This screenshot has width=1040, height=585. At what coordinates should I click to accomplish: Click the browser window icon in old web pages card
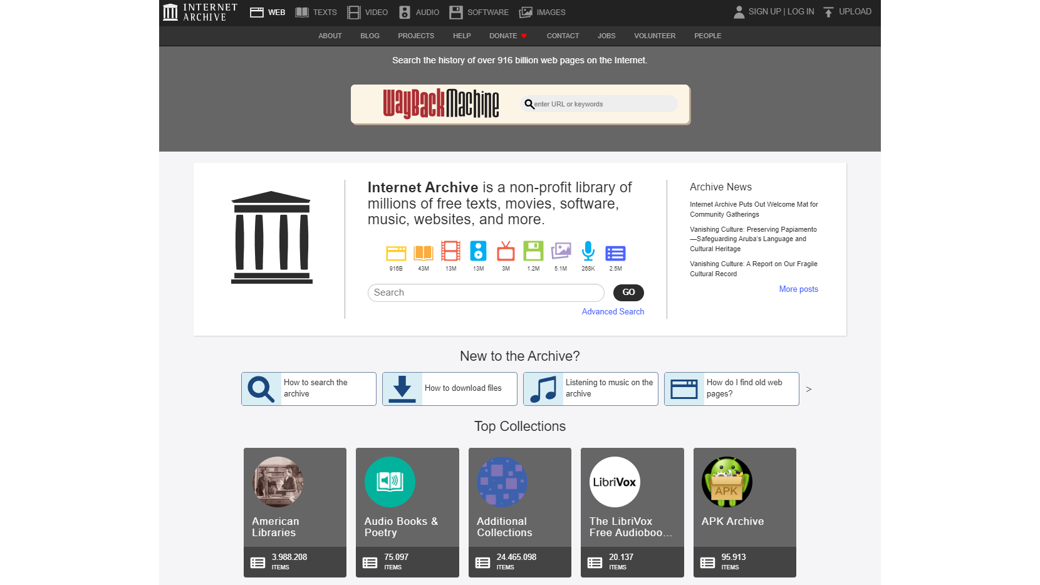[x=684, y=389]
